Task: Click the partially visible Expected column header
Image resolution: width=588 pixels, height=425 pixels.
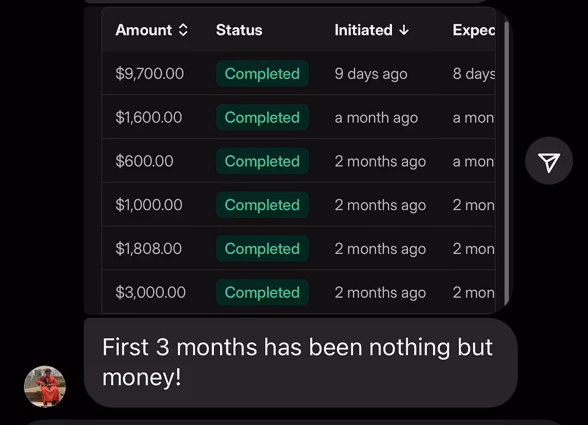Action: point(474,30)
